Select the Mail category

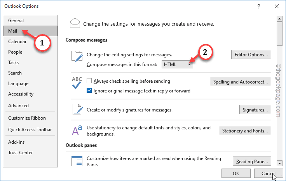coord(30,31)
